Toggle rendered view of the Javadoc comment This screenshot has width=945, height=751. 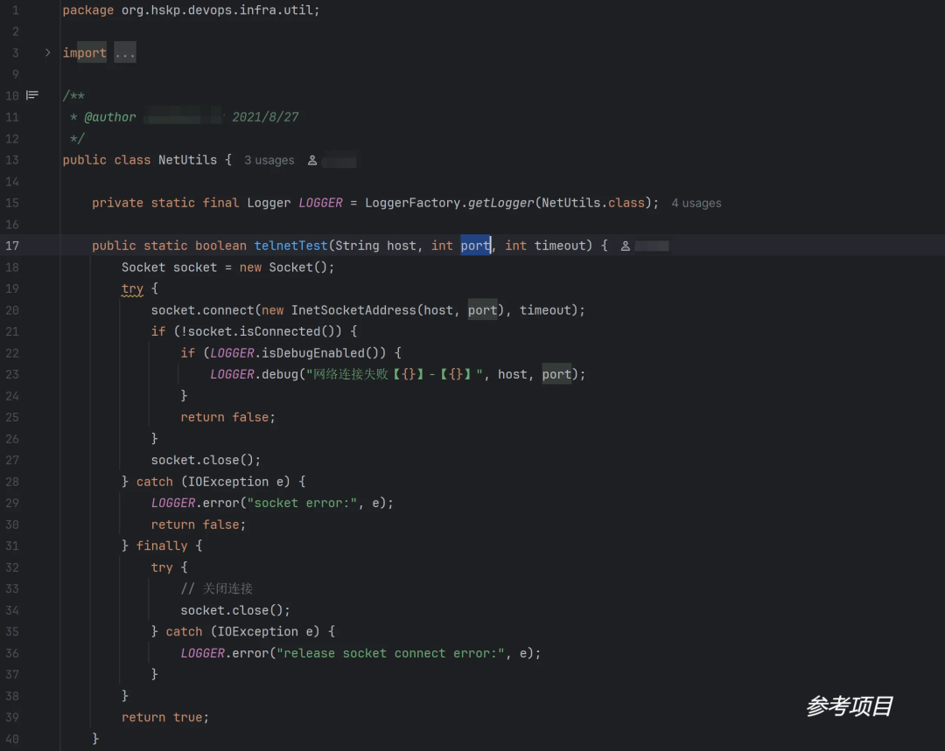point(32,95)
